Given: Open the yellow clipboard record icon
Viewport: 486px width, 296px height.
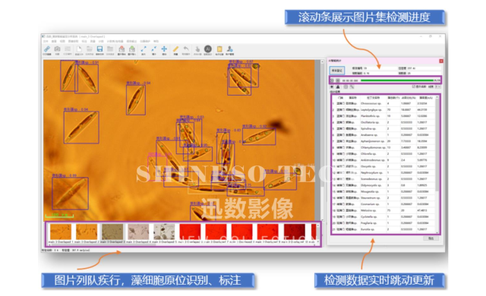Looking at the screenshot, I should (x=219, y=49).
